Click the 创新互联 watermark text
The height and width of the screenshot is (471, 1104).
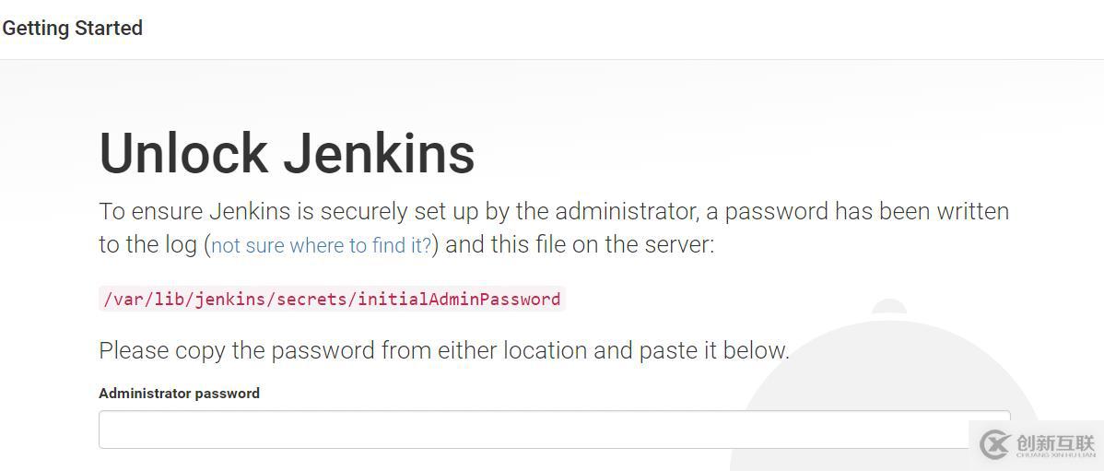(x=1055, y=439)
